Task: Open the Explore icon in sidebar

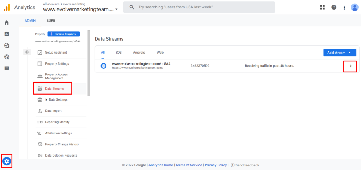Action: pos(7,45)
